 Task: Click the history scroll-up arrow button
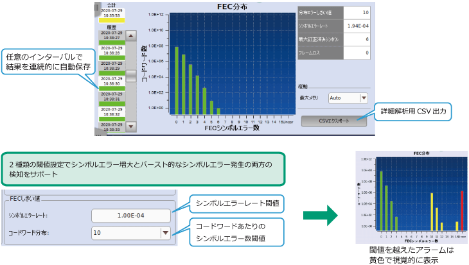pos(130,36)
